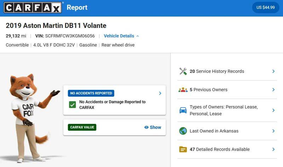Viewport: 283px width, 167px height.
Task: Show the CARFAX value
Action: point(153,127)
